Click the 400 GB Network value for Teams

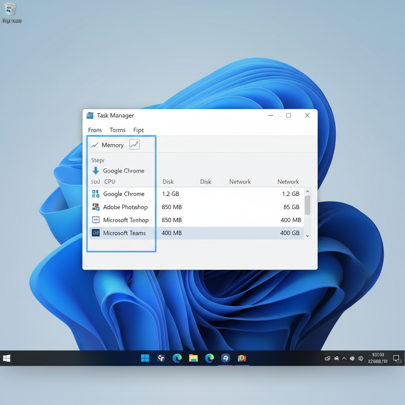(x=290, y=233)
